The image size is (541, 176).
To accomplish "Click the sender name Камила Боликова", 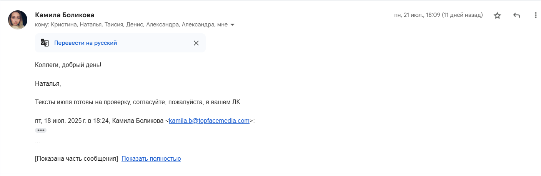I will [x=65, y=15].
